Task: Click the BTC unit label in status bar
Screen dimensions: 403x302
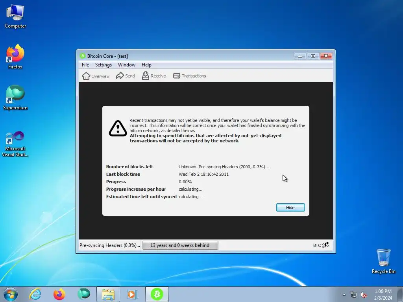Action: tap(317, 245)
